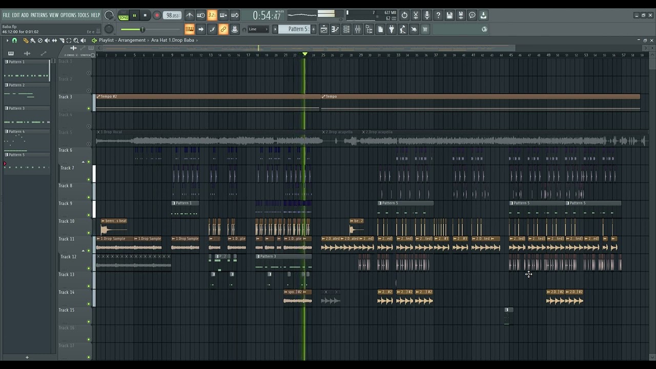This screenshot has width=656, height=369.
Task: Select the Zoom magnifier tool
Action: (76, 40)
